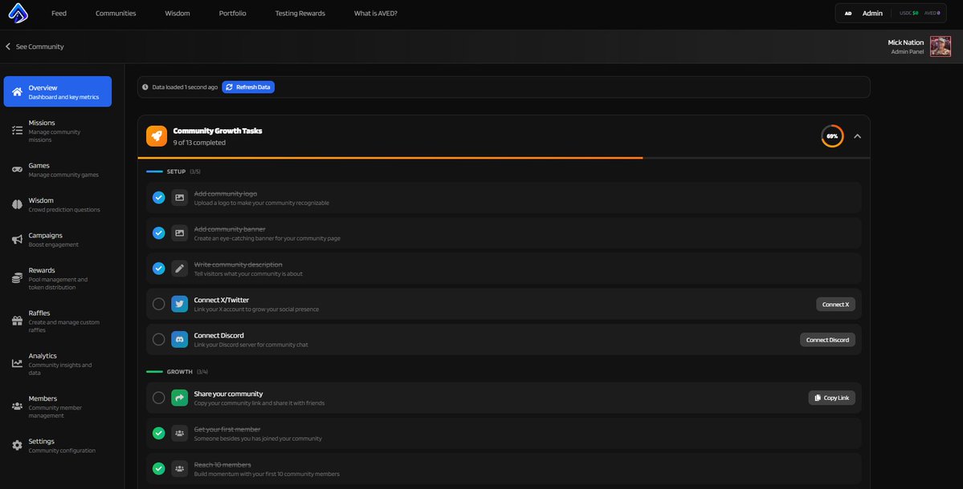
Task: Open the Communities page from the top nav
Action: pos(116,11)
